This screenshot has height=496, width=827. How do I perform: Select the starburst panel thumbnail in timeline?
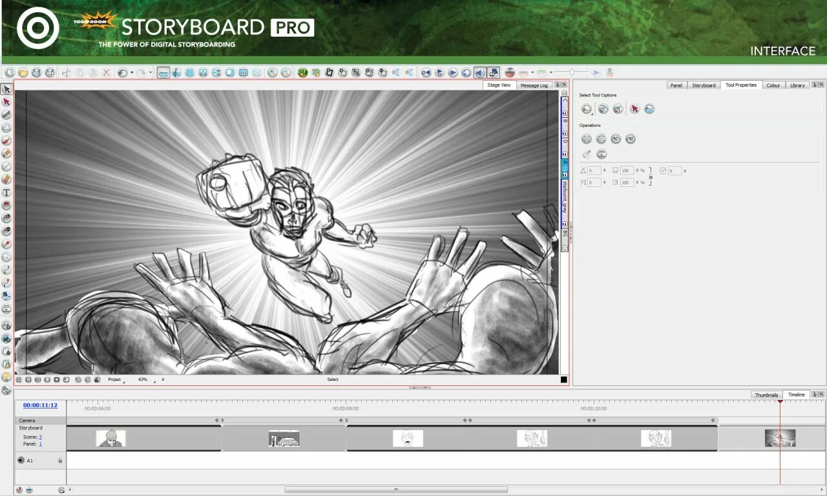[780, 438]
